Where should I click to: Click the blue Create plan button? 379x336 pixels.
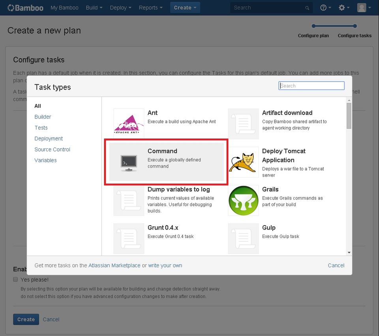26,319
